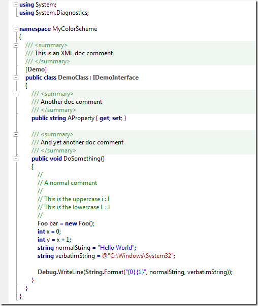
Task: Click the @"C:\Windows\System32" verbatim string
Action: [x=138, y=256]
